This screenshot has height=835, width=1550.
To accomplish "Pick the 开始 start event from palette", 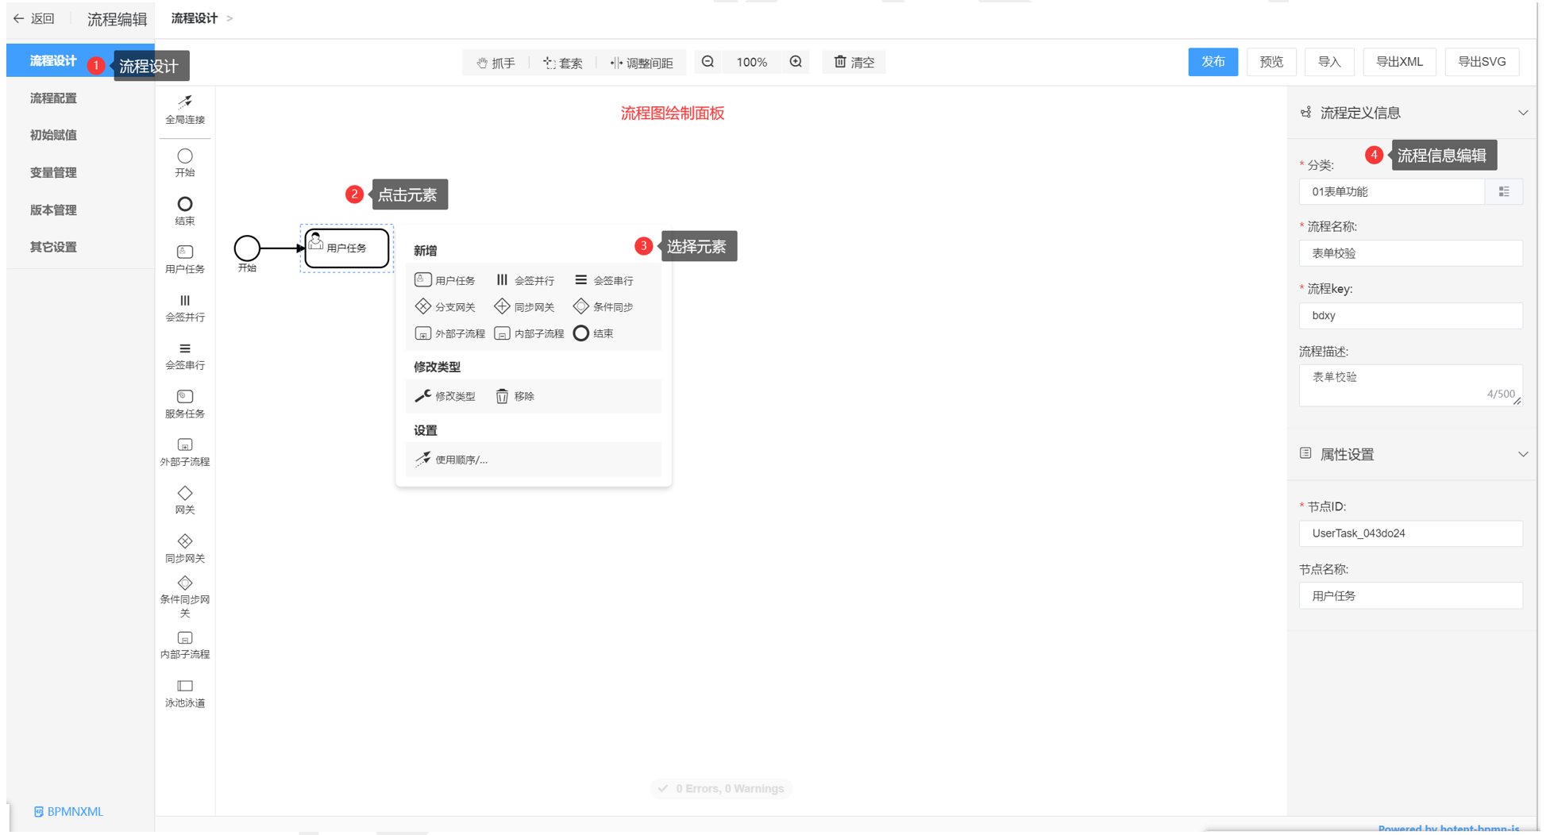I will 185,163.
